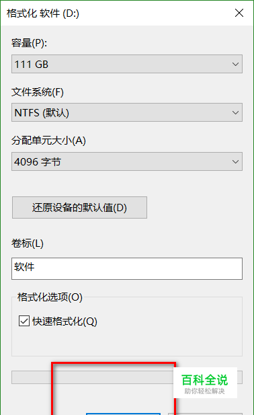The image size is (254, 415).
Task: Expand the 文件系统 combo box showing NTFS
Action: pos(127,112)
